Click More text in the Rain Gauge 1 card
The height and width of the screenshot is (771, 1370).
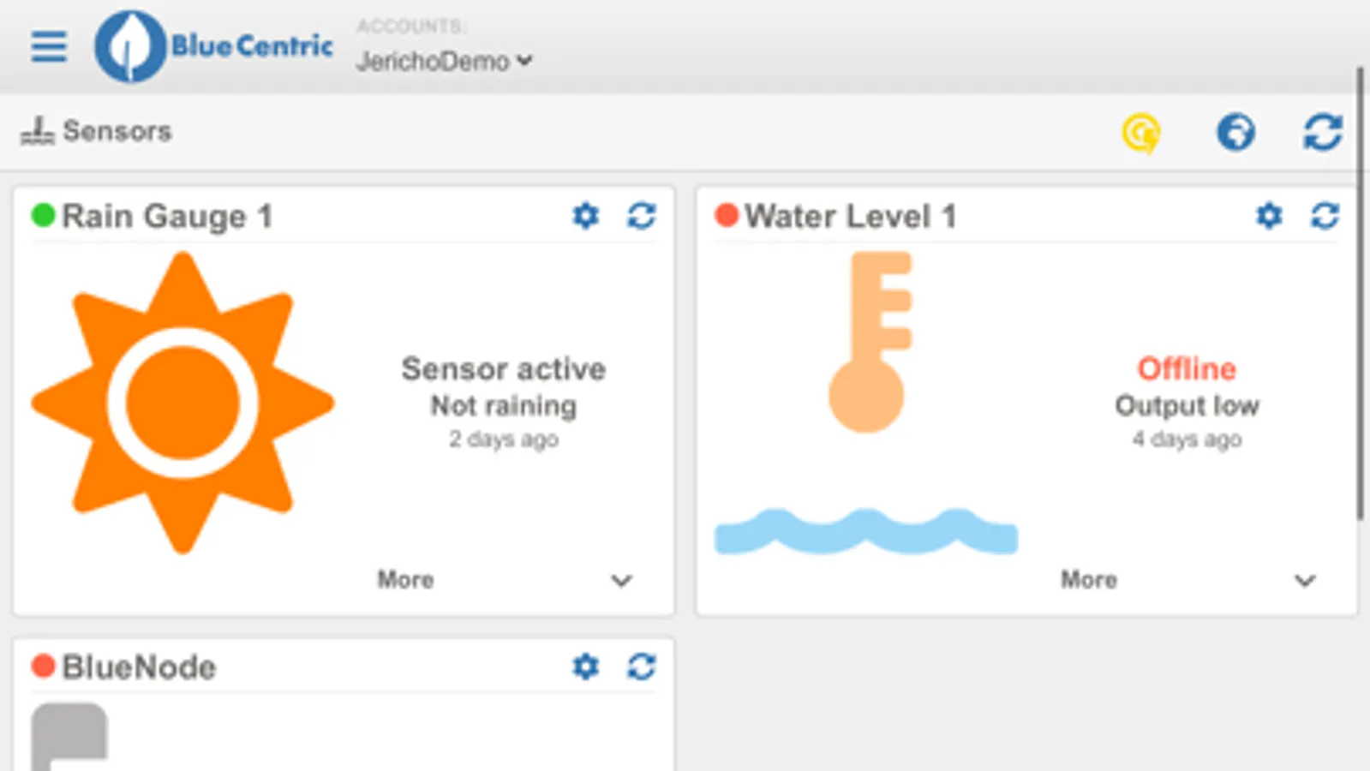405,580
